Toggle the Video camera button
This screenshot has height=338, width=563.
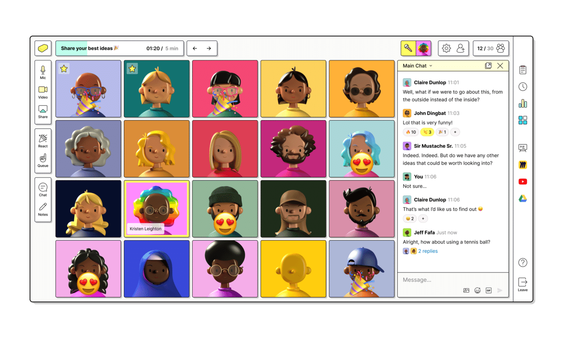click(x=43, y=92)
